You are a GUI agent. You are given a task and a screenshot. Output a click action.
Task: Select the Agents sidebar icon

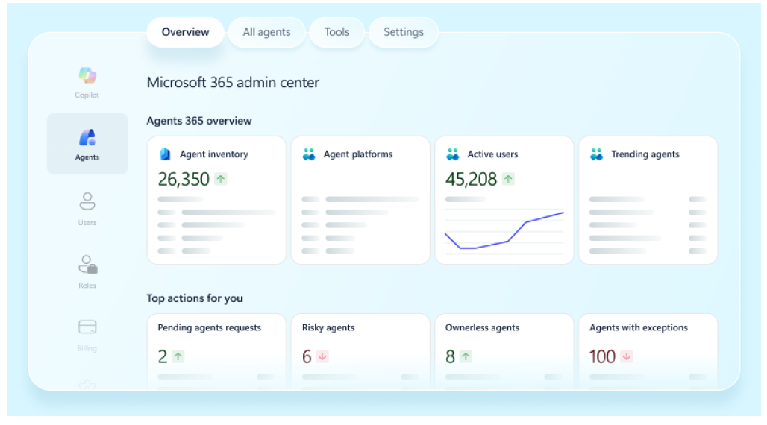click(87, 138)
